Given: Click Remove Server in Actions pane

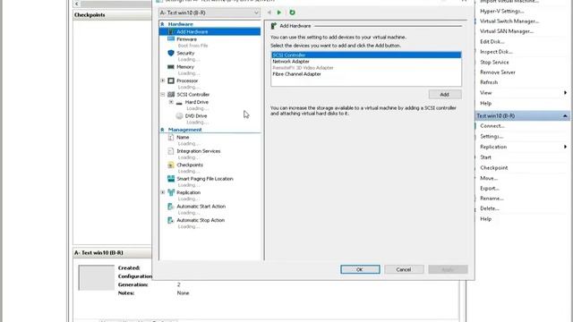Looking at the screenshot, I should [498, 72].
